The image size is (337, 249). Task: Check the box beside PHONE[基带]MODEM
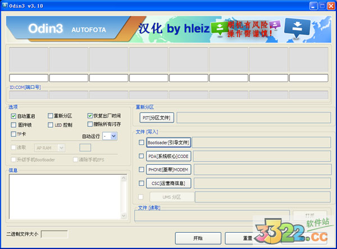click(x=141, y=169)
